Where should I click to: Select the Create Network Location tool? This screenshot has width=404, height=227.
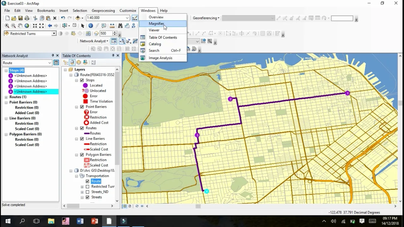click(x=122, y=41)
